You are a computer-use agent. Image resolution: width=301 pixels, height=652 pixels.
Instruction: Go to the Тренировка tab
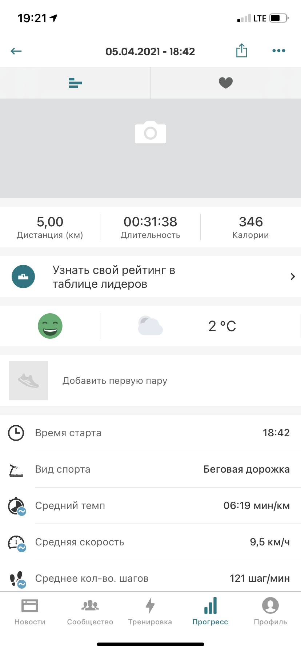tap(150, 612)
